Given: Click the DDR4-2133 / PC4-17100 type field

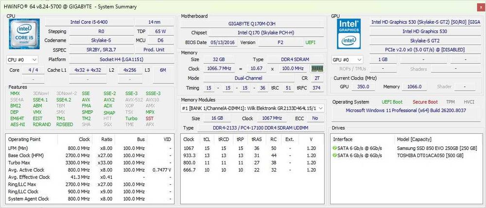Looking at the screenshot, I should coord(260,128).
